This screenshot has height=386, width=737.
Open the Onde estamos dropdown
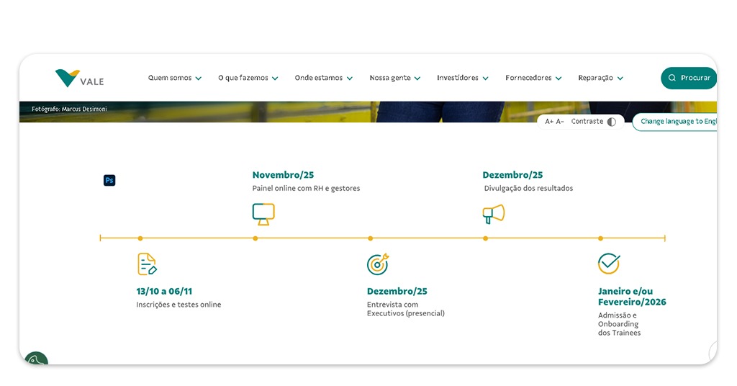pos(323,78)
